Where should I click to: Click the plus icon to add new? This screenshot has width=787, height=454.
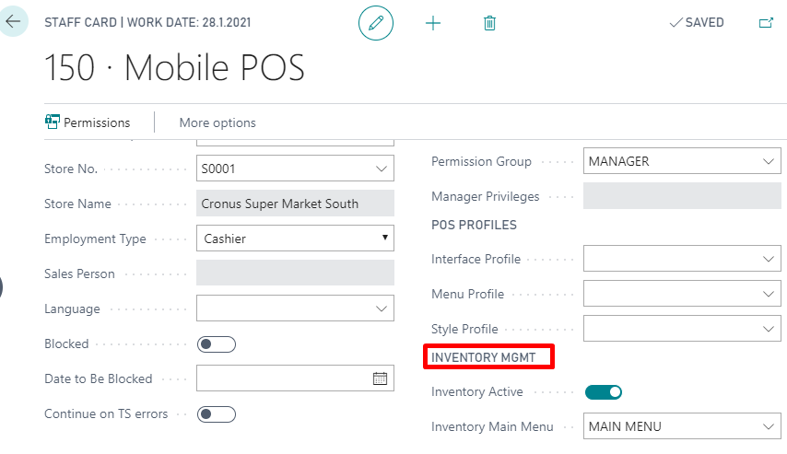coord(433,23)
